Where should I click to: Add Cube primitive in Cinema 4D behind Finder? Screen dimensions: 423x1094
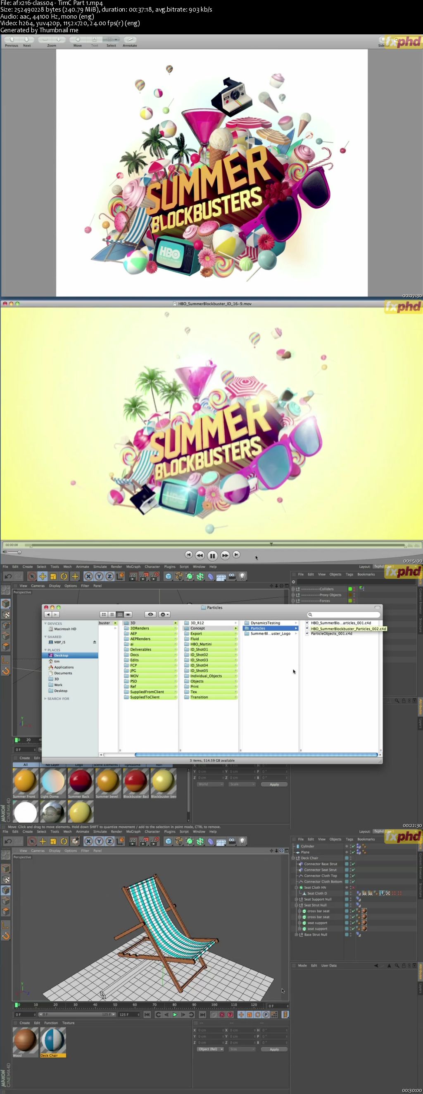point(168,576)
